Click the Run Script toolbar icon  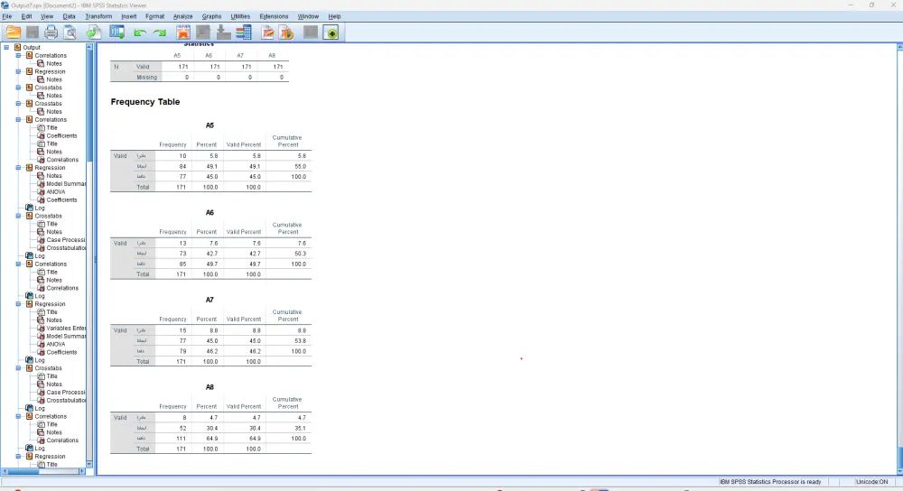[287, 32]
